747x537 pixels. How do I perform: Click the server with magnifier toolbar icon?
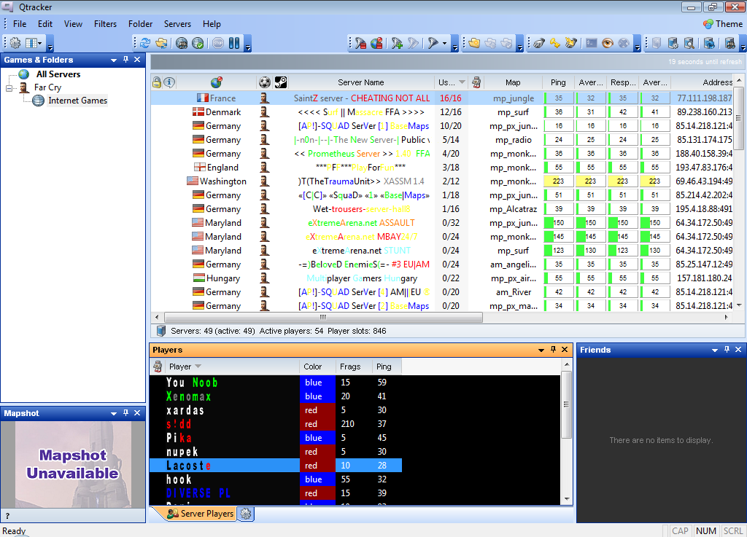click(x=689, y=43)
